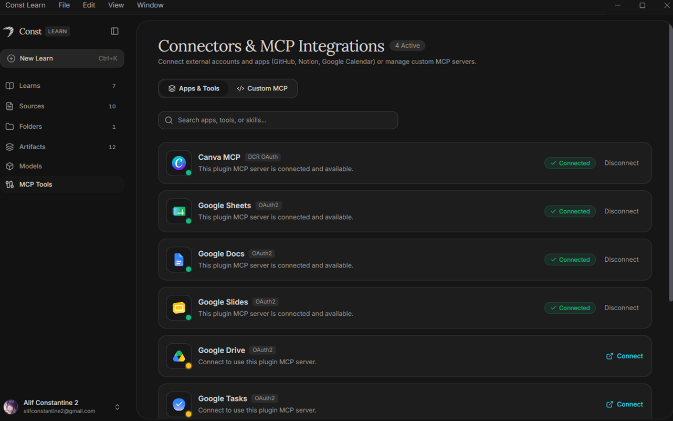Start a New Learn

(x=62, y=58)
